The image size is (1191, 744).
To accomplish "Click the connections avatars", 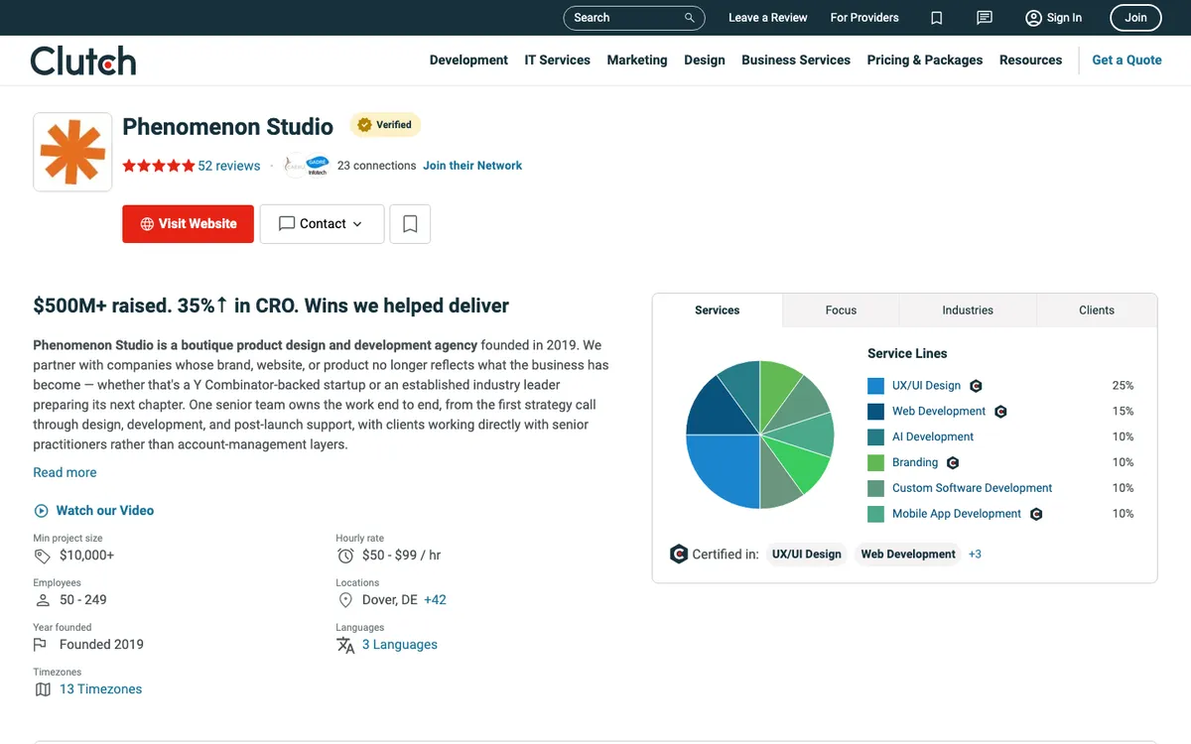I will click(x=307, y=166).
